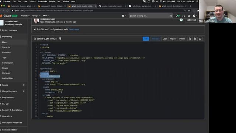
Task: Open Branches in sidebar
Action: (x=6, y=52)
